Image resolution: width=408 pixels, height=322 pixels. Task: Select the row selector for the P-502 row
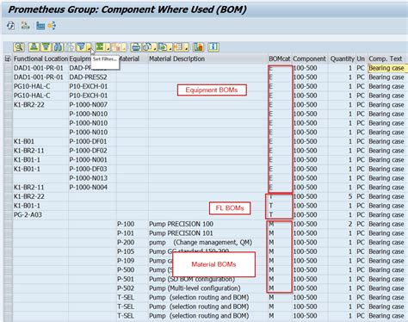click(9, 288)
